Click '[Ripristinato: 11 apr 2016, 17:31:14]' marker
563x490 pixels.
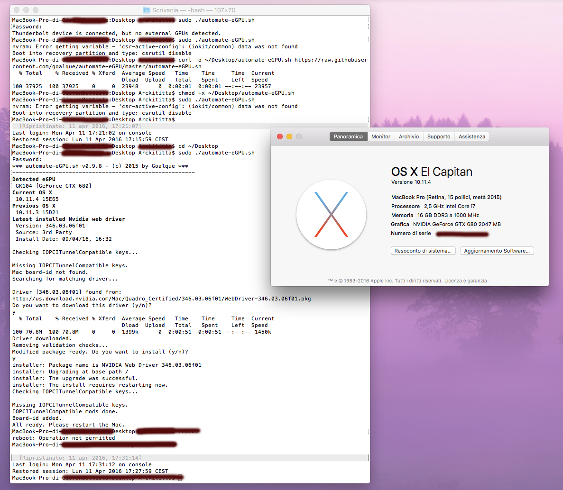pos(80,458)
